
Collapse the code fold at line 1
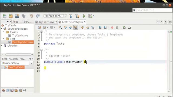[x=41, y=32]
